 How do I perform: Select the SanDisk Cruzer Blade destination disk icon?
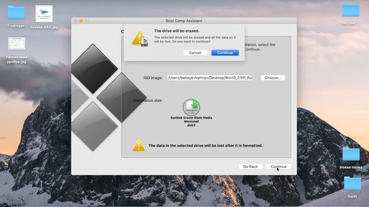[191, 108]
